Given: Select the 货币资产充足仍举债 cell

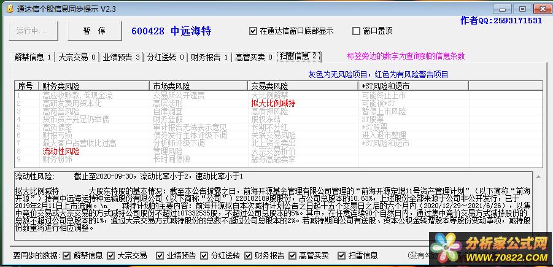Looking at the screenshot, I should (x=75, y=119).
